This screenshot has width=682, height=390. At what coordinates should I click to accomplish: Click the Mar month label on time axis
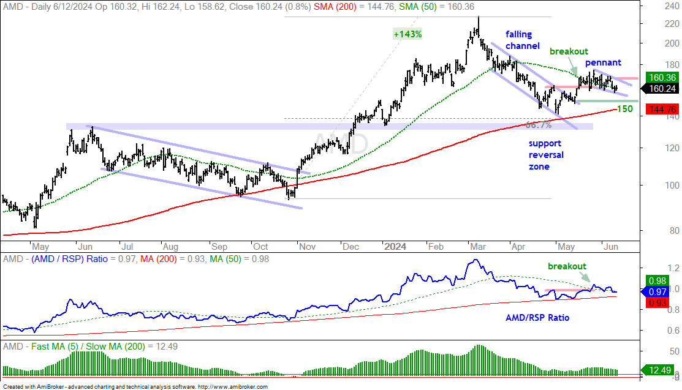coord(478,247)
